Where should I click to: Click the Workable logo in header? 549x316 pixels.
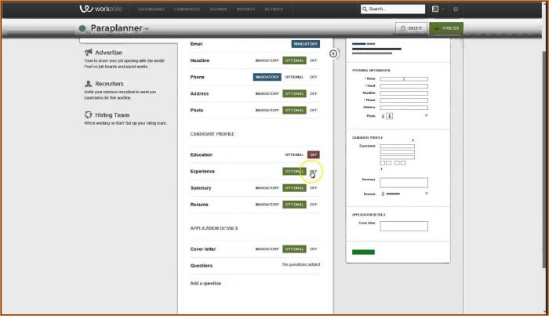click(x=102, y=9)
